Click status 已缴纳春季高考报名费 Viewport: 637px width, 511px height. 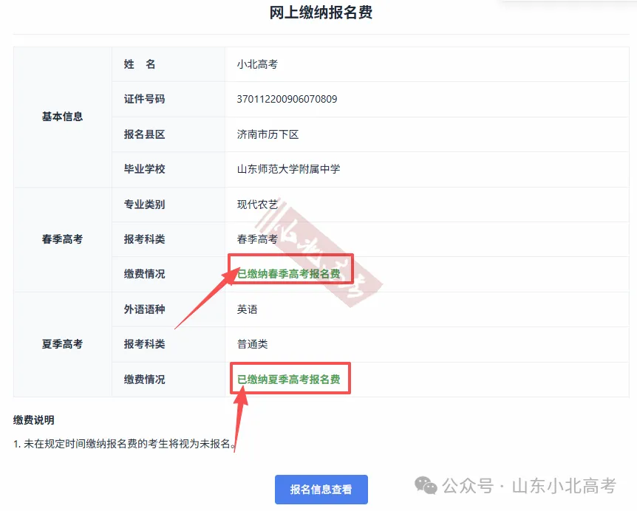pos(288,274)
